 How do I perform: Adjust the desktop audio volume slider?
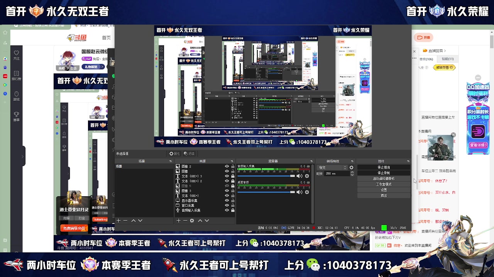pyautogui.click(x=266, y=192)
